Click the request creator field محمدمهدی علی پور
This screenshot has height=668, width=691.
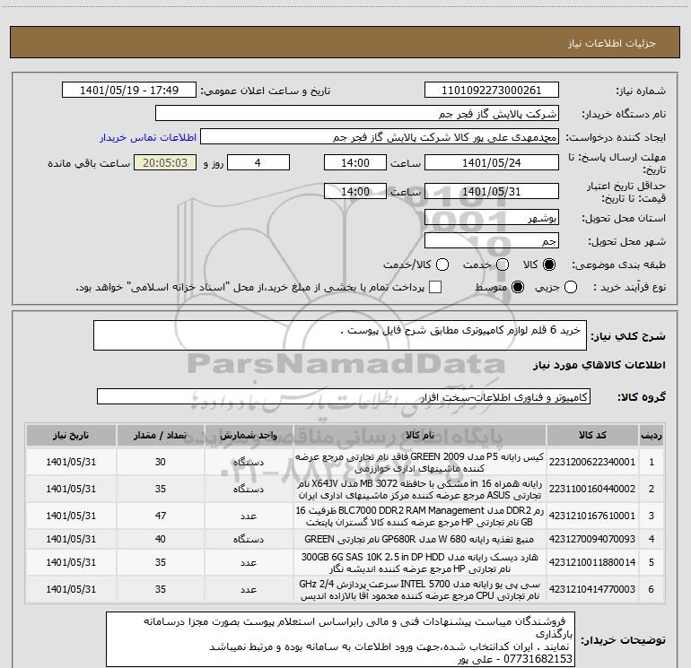point(380,137)
